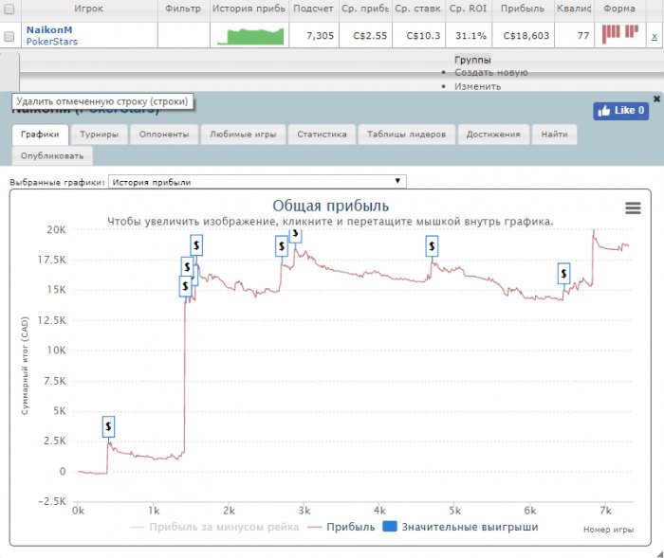
Task: Close the player details panel
Action: coord(656,99)
